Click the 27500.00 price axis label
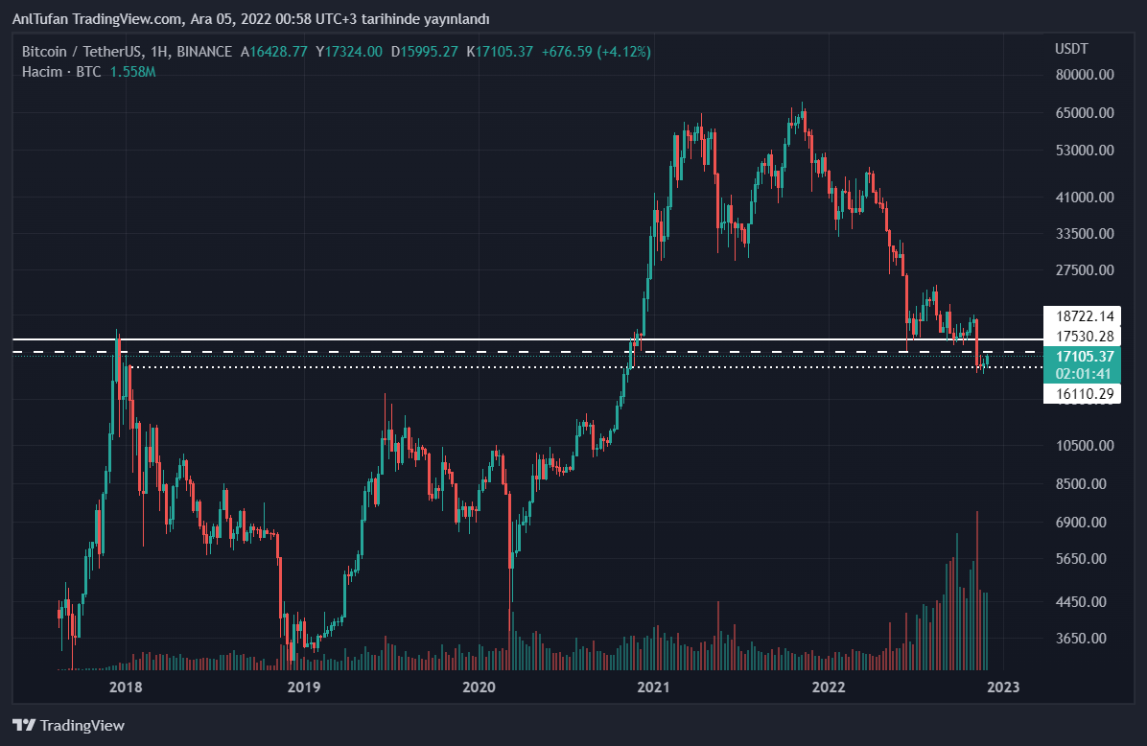This screenshot has height=746, width=1147. (x=1085, y=269)
